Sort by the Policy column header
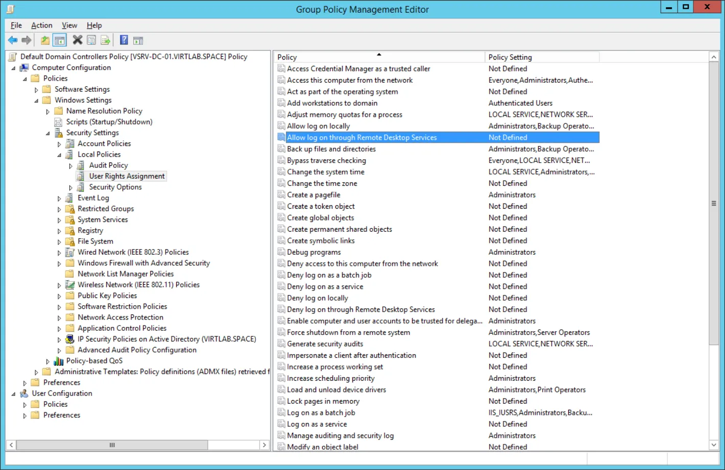The height and width of the screenshot is (470, 725). 379,57
